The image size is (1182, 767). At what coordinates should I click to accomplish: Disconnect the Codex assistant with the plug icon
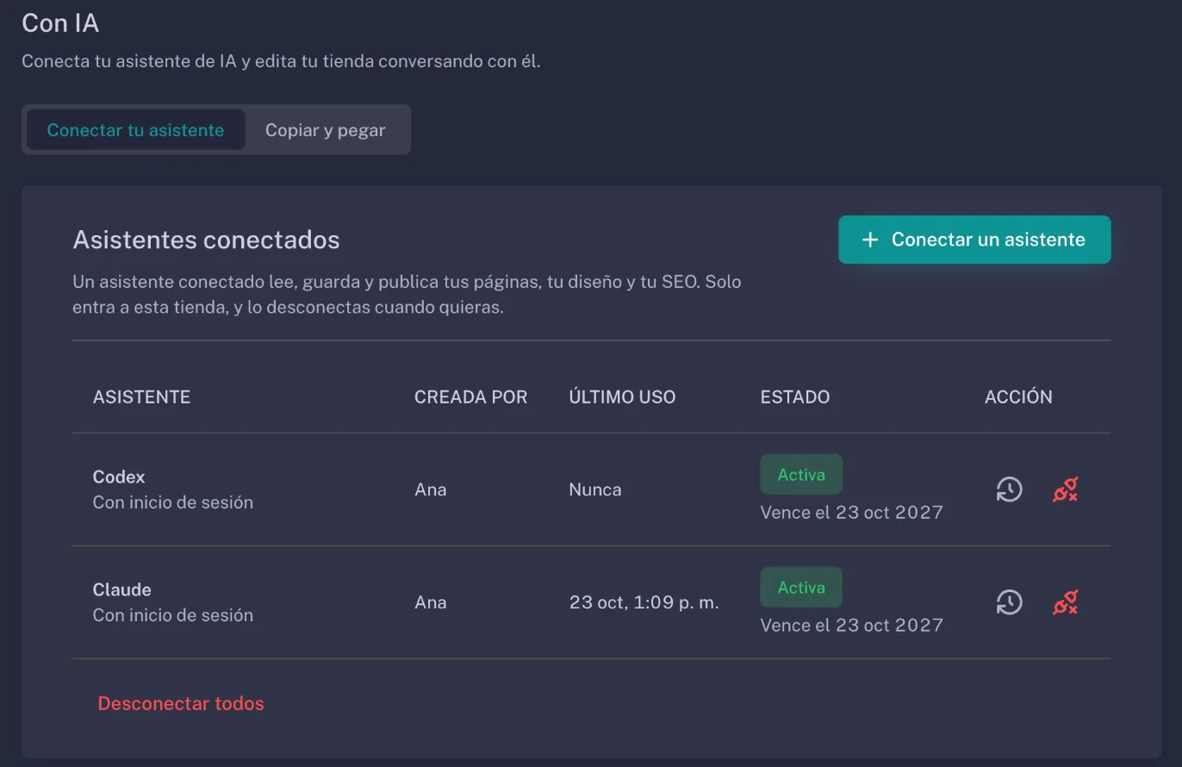pos(1066,490)
